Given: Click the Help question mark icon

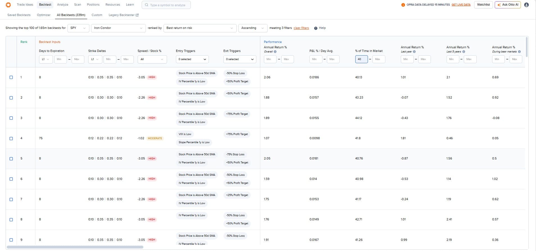Looking at the screenshot, I should pos(316,28).
